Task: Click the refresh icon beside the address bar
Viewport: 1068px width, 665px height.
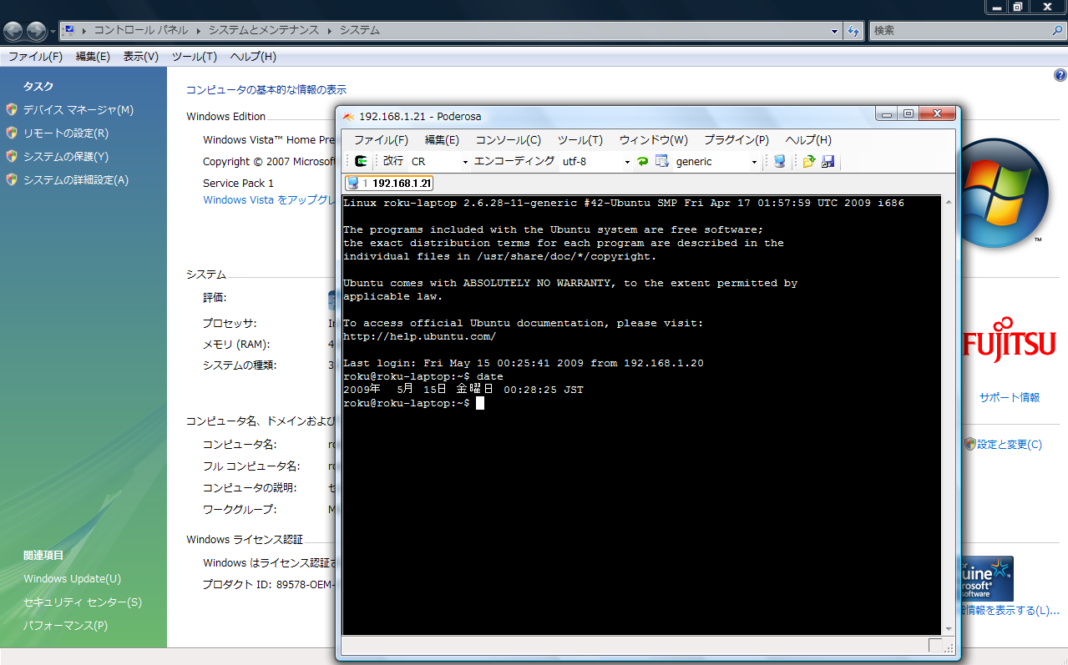Action: point(853,31)
